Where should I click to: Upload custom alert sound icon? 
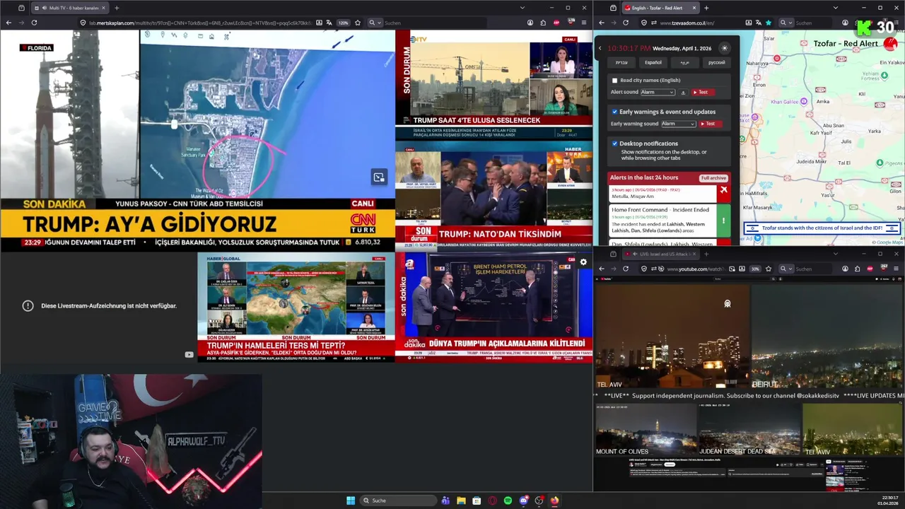click(x=683, y=93)
